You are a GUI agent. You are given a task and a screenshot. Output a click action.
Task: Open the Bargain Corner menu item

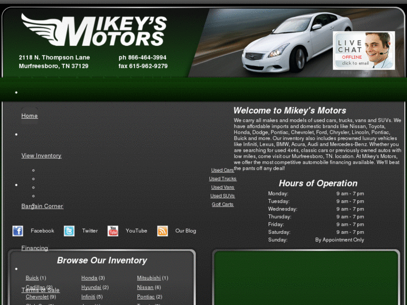pos(43,206)
